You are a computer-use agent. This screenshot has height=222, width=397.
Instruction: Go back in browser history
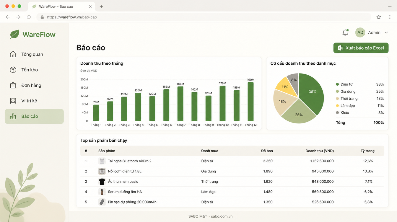tap(8, 17)
